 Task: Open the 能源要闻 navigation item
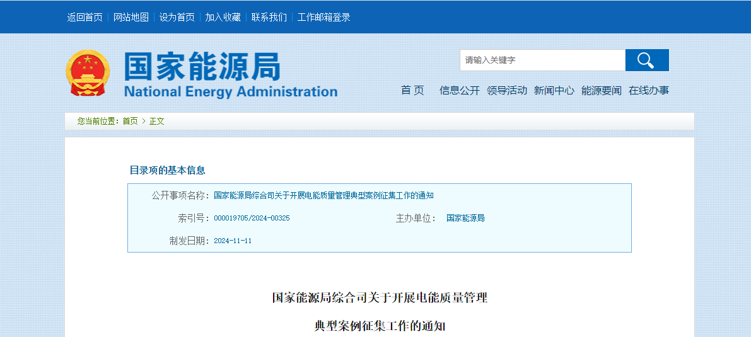(602, 91)
